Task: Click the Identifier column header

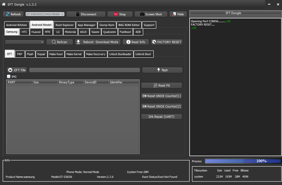Action: point(124,82)
